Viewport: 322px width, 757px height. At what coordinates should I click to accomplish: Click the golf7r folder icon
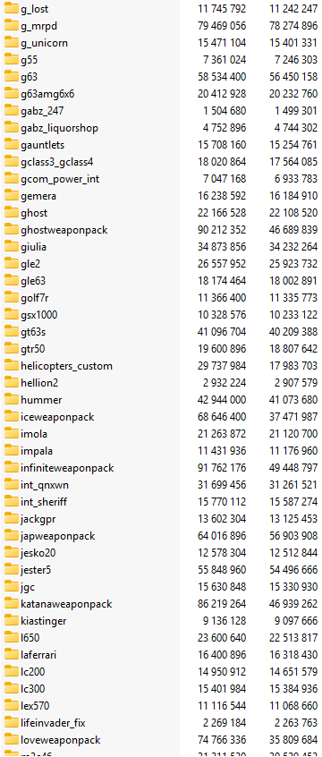point(11,297)
